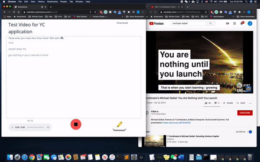Open Apps shortcut in Automanus bookmarks bar
The height and width of the screenshot is (162, 260).
(7, 17)
